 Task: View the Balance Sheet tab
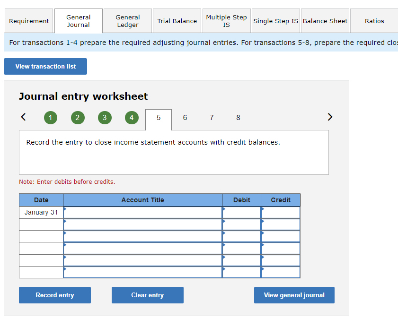[325, 21]
